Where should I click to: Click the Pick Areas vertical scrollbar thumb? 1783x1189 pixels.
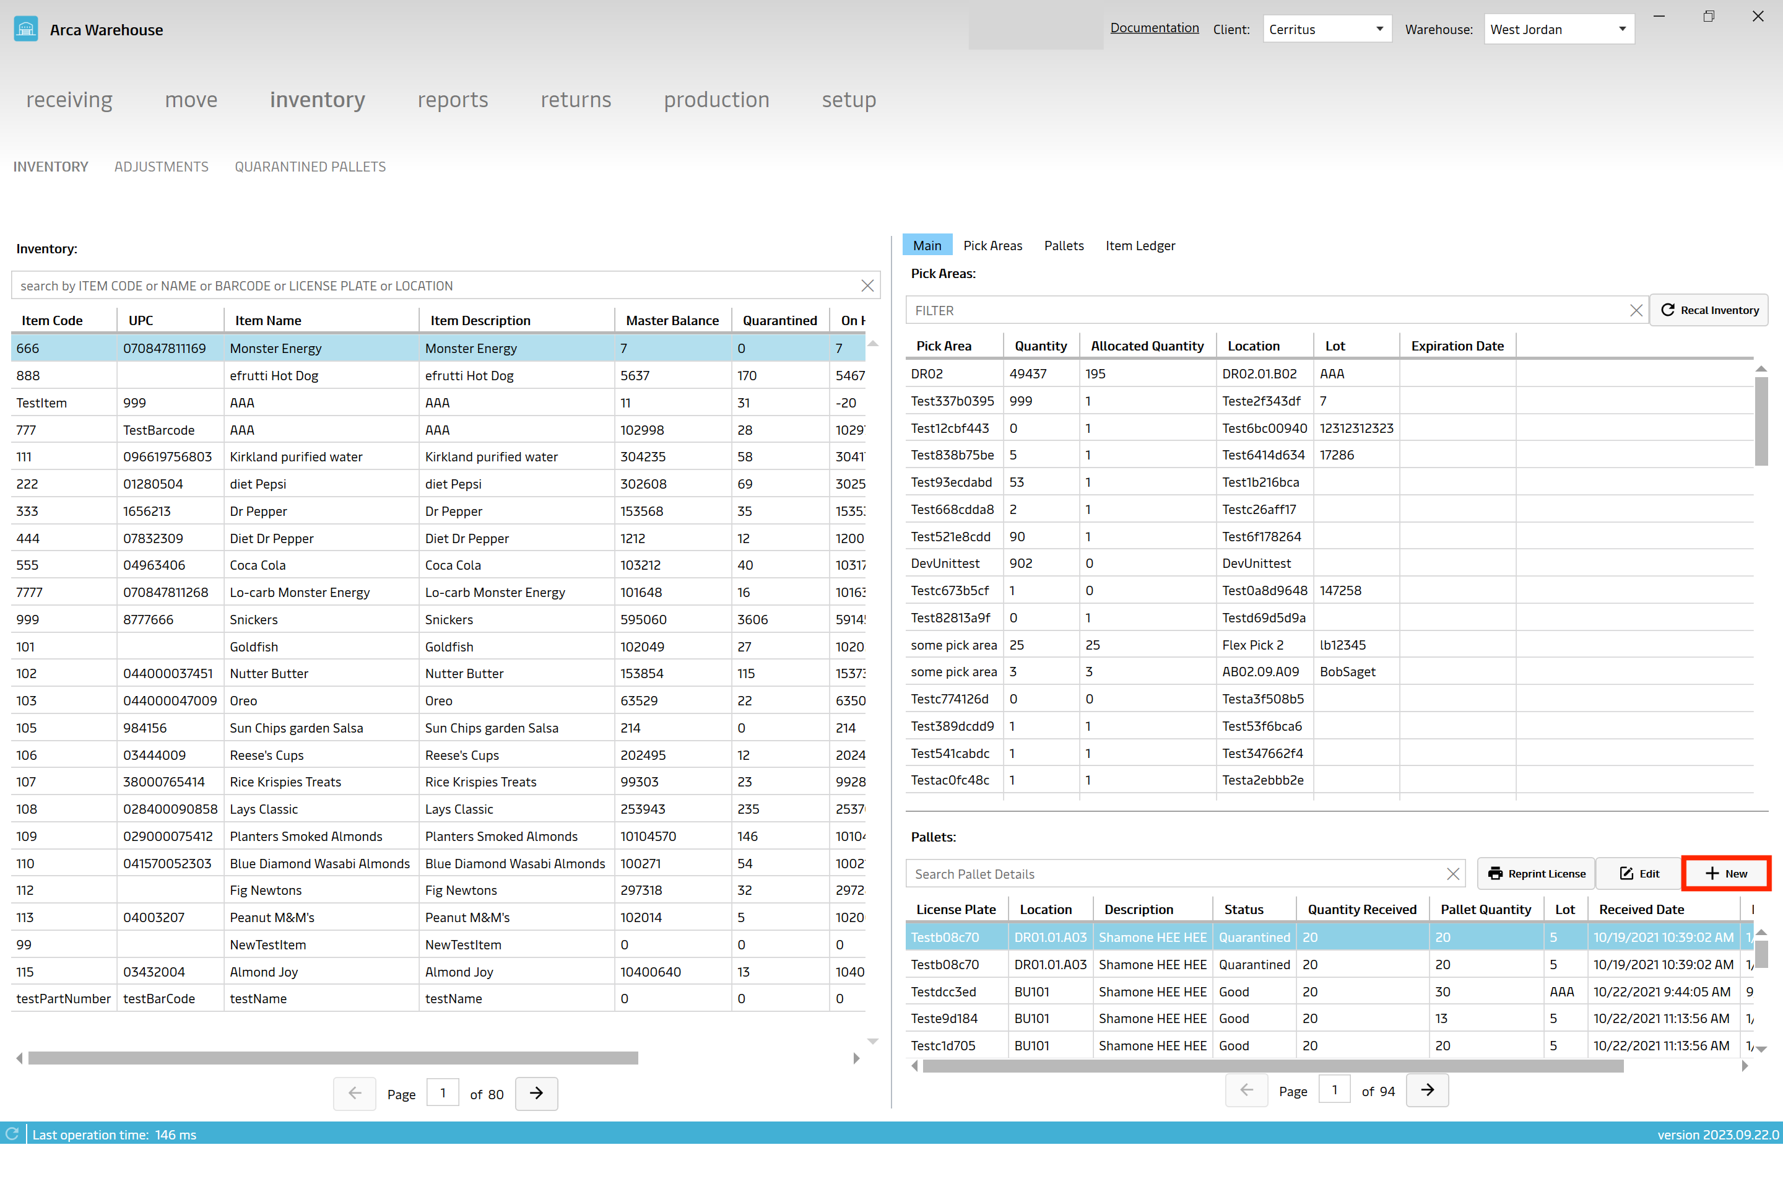1761,422
